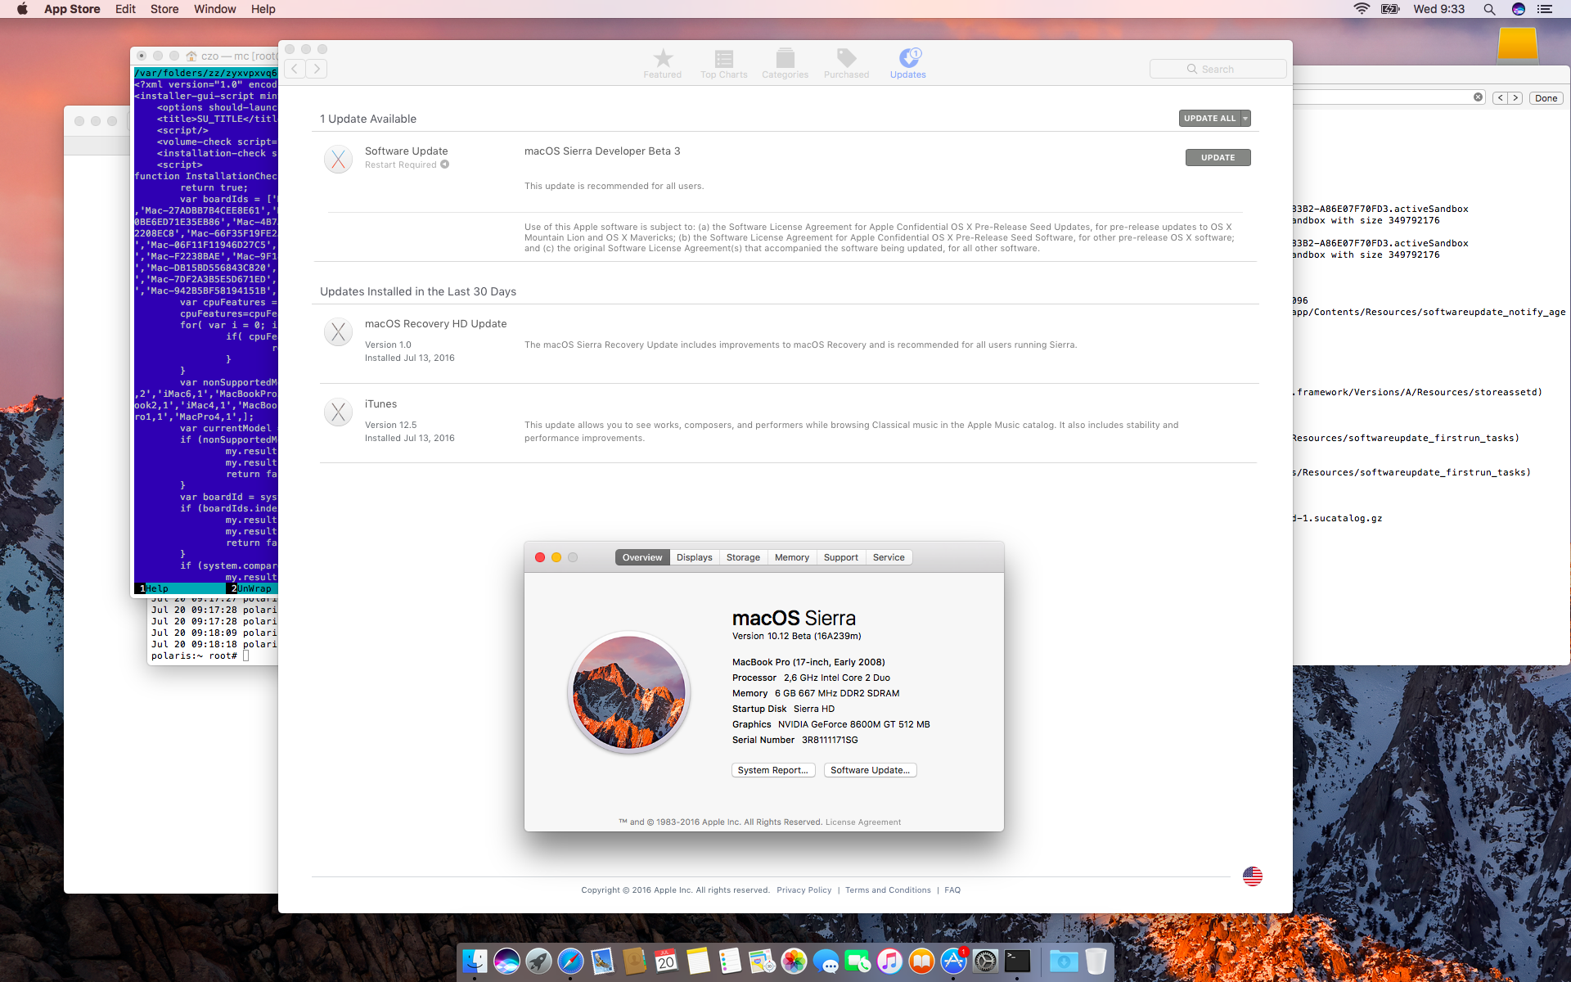This screenshot has height=982, width=1571.
Task: Switch to the Service tab
Action: pos(889,557)
